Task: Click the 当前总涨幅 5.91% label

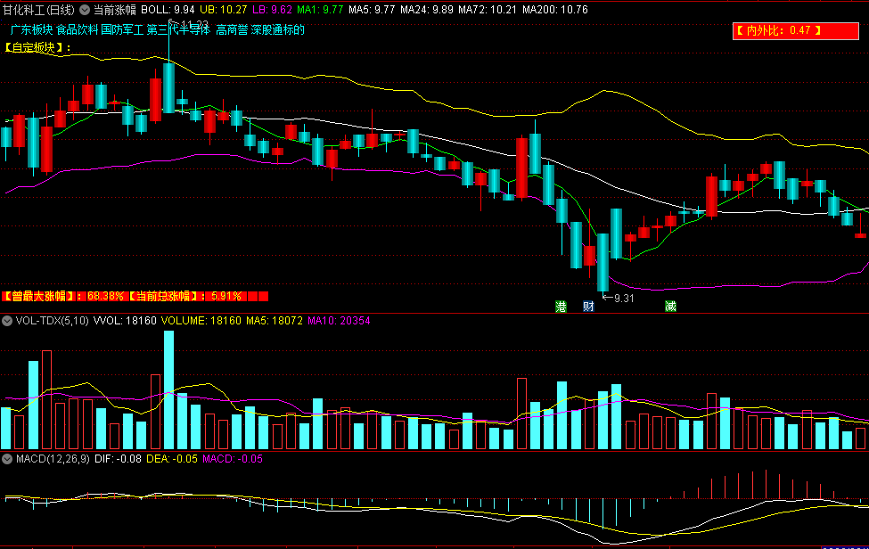Action: [186, 297]
